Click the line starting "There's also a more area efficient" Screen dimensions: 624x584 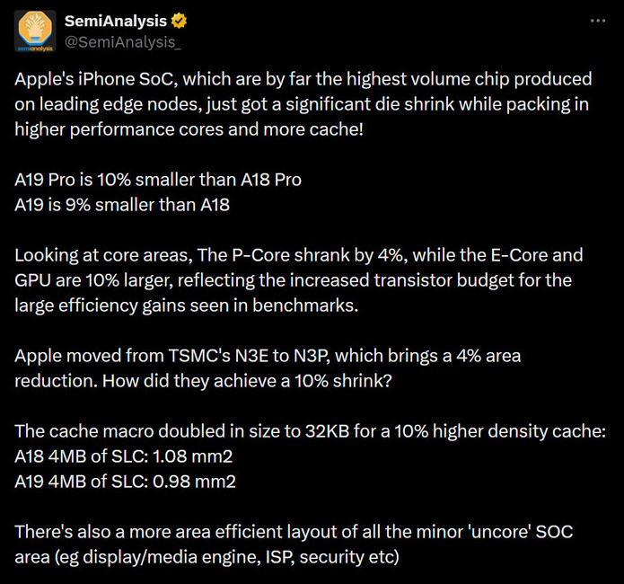[x=293, y=532]
